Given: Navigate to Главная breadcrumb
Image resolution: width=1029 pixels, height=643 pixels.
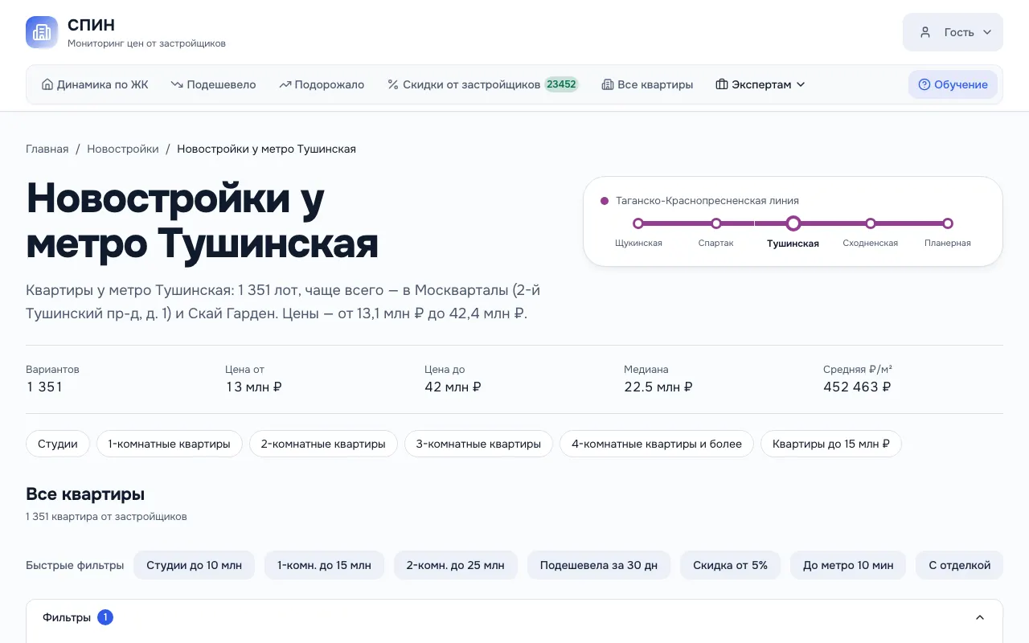Looking at the screenshot, I should click(47, 149).
